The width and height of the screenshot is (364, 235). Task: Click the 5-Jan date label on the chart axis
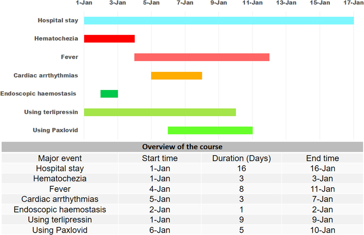[151, 3]
